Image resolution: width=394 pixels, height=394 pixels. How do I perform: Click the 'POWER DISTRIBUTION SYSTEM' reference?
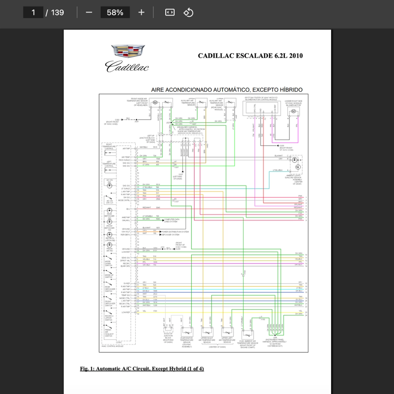pyautogui.click(x=175, y=232)
